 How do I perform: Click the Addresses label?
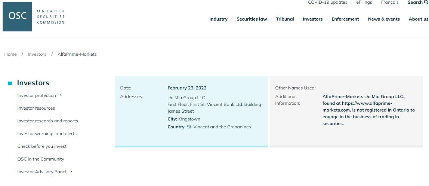coord(131,97)
